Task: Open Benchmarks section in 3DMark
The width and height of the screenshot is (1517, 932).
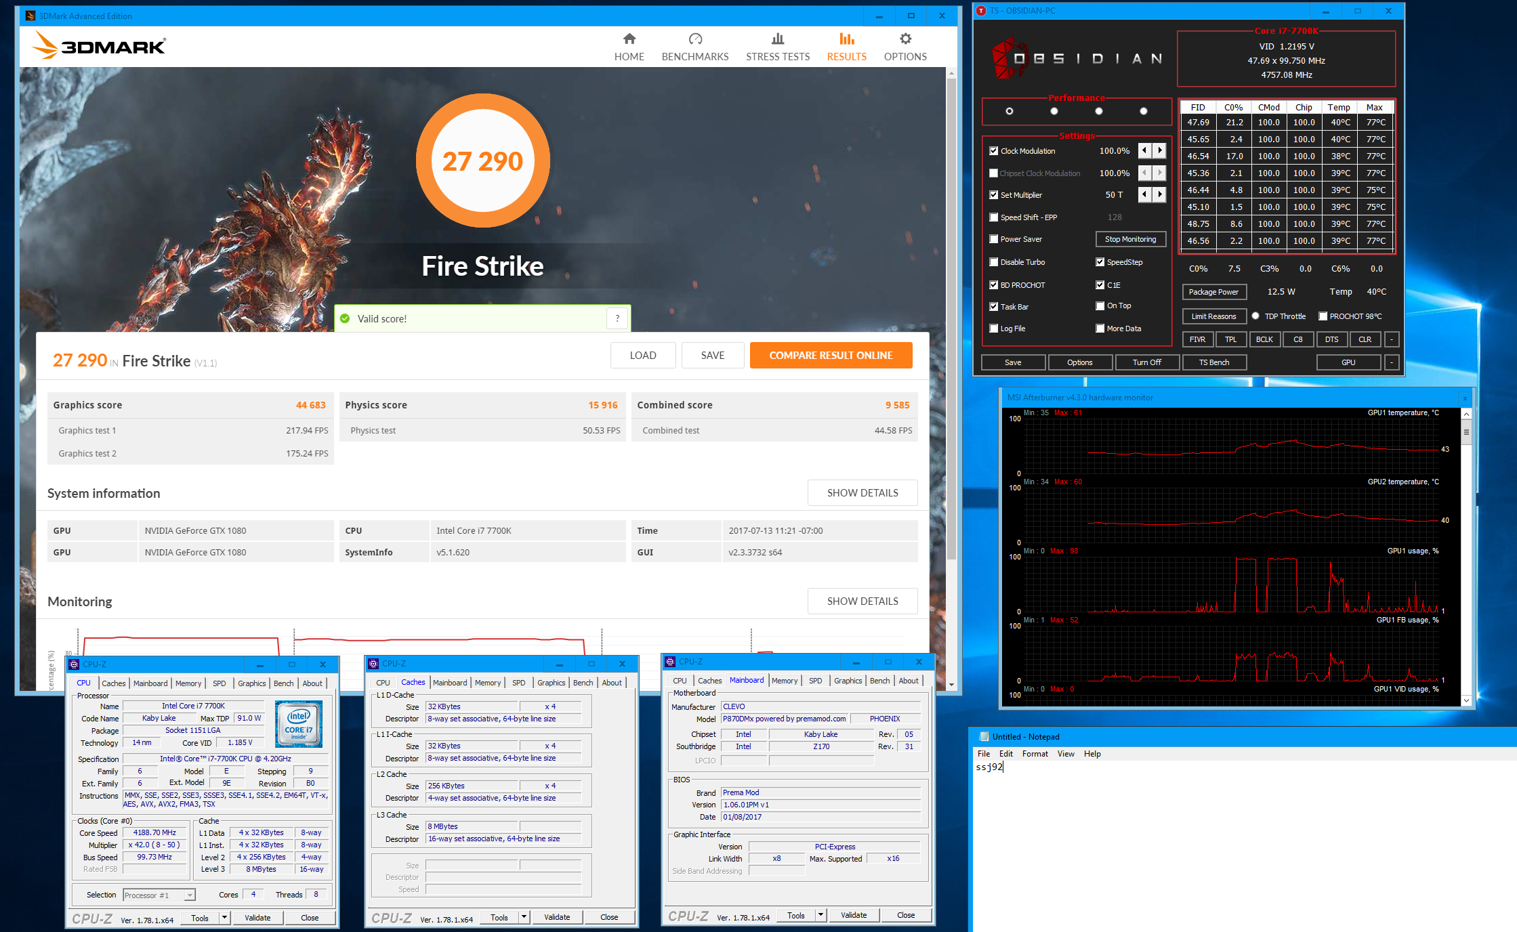Action: (x=695, y=47)
